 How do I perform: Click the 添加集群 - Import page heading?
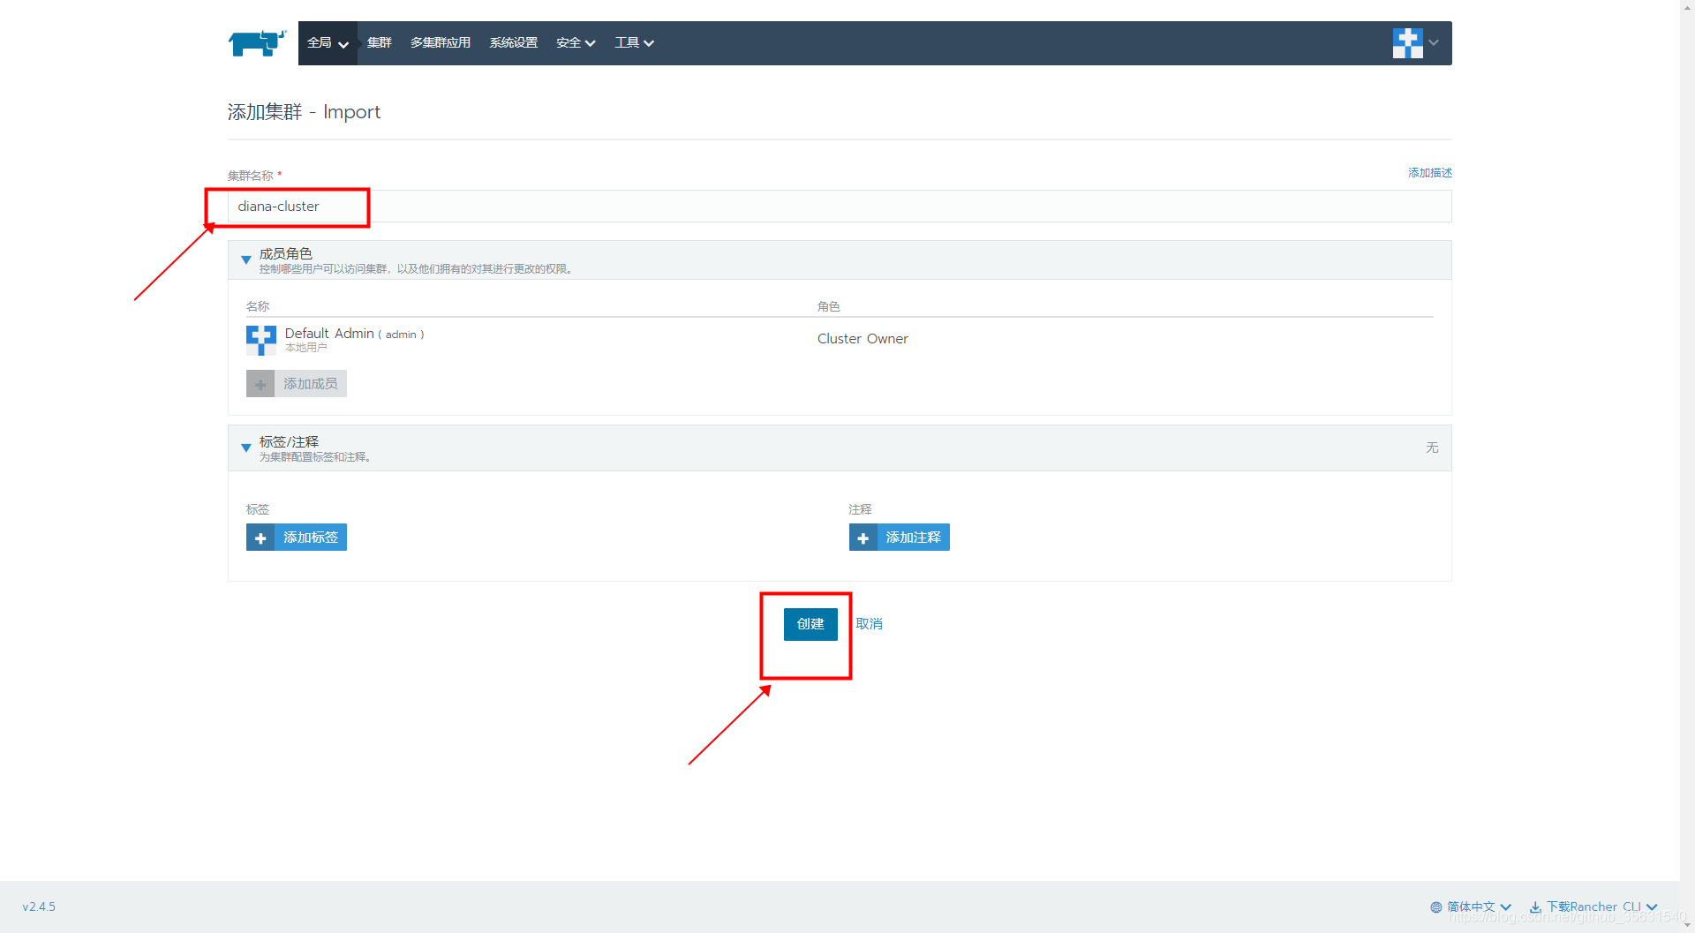[304, 112]
